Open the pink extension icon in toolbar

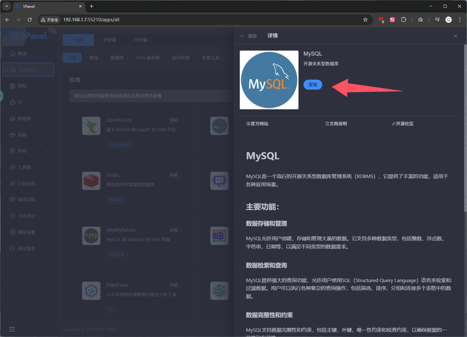(x=392, y=19)
